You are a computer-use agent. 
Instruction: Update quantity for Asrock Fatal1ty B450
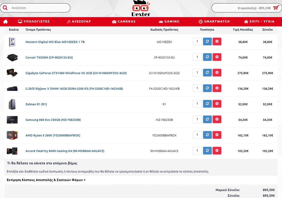tap(207, 150)
